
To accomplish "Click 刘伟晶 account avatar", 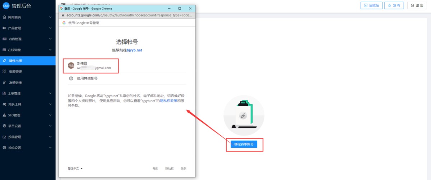I will tap(71, 66).
